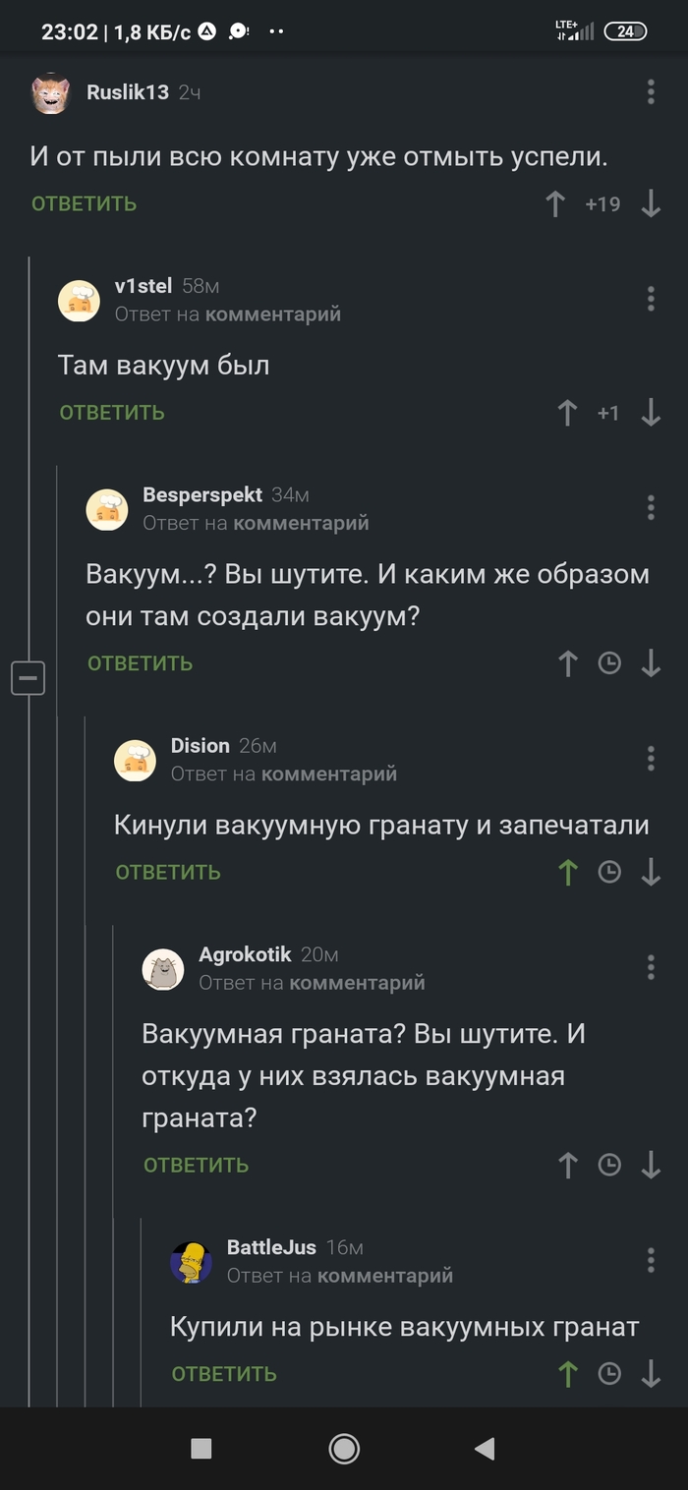
Task: Upvote BattleJus's reply
Action: click(x=567, y=1374)
